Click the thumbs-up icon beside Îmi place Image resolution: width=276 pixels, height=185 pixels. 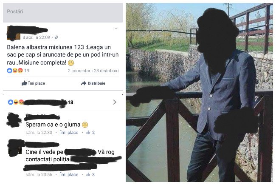24,83
